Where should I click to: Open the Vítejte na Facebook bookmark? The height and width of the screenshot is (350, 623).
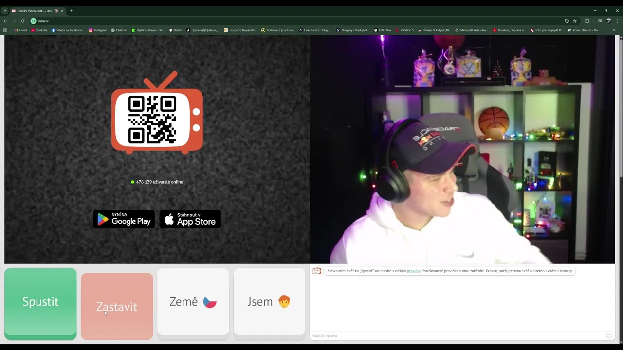[68, 30]
